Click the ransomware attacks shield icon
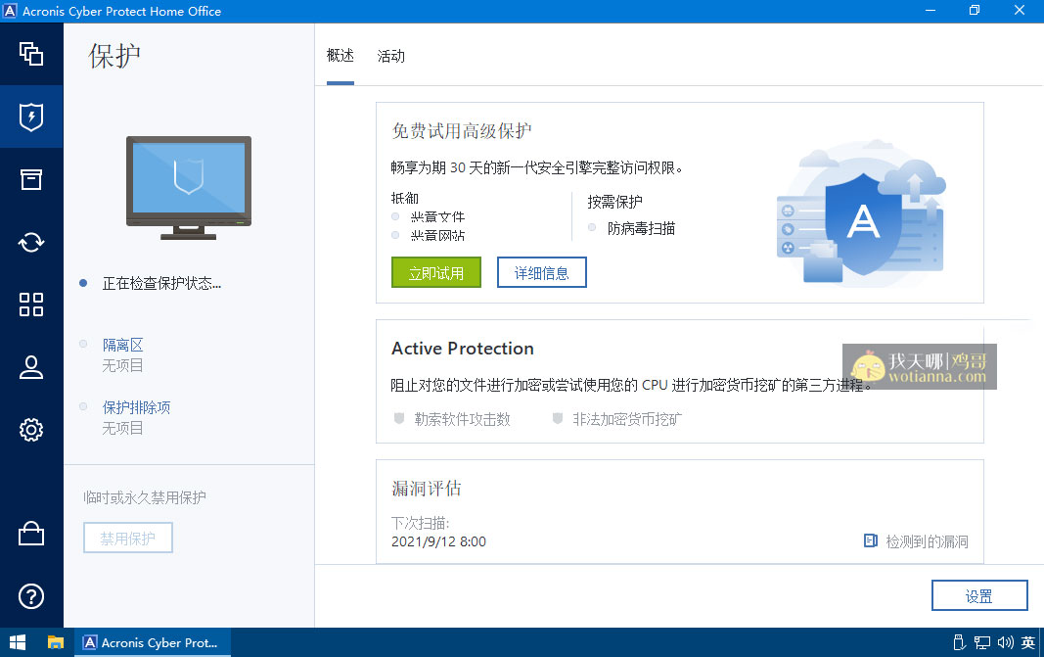1044x657 pixels. tap(399, 418)
